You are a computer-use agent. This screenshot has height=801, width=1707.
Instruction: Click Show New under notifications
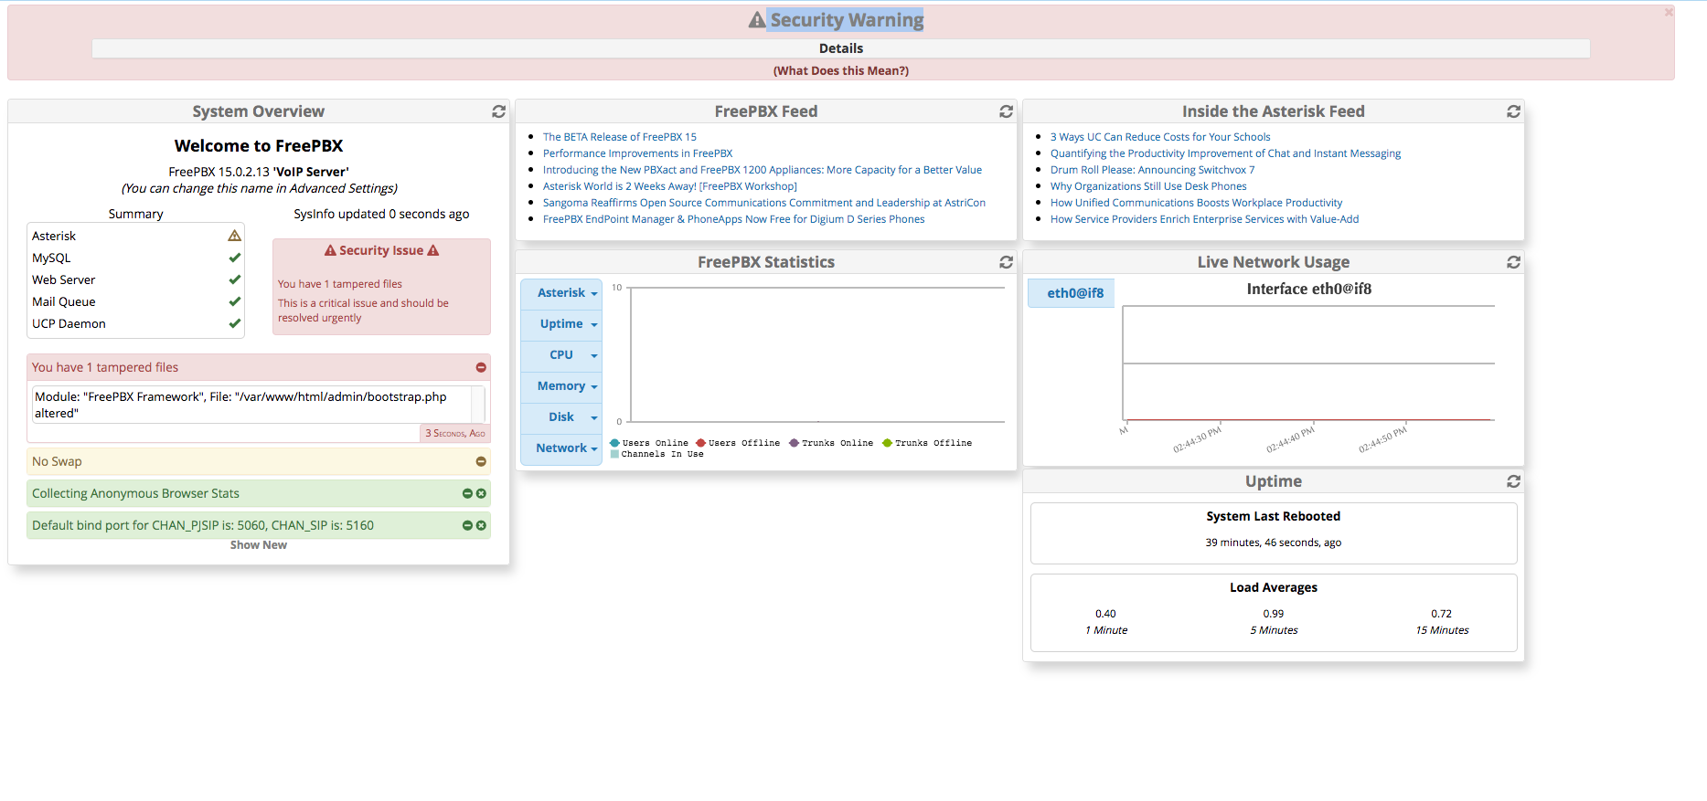259,545
